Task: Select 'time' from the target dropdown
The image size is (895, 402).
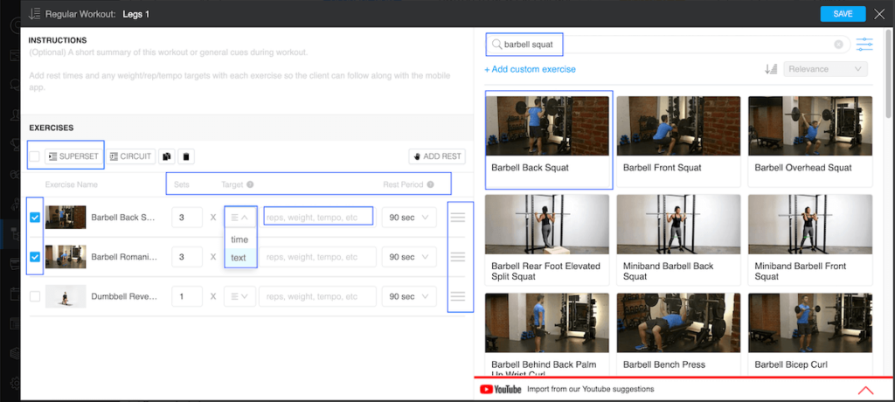Action: click(239, 239)
